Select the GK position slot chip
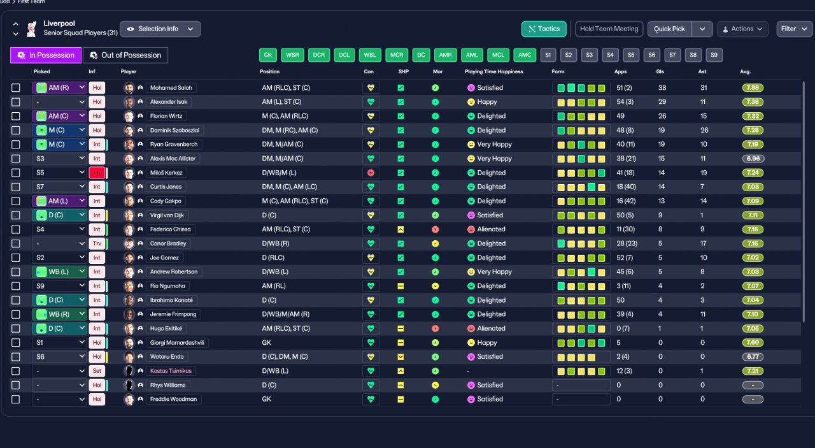 (x=267, y=55)
